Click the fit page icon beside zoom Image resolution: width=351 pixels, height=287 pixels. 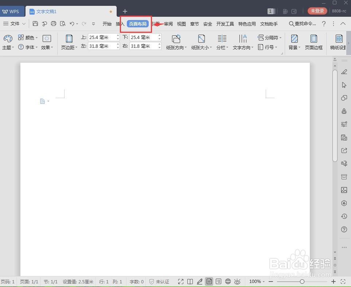343,282
